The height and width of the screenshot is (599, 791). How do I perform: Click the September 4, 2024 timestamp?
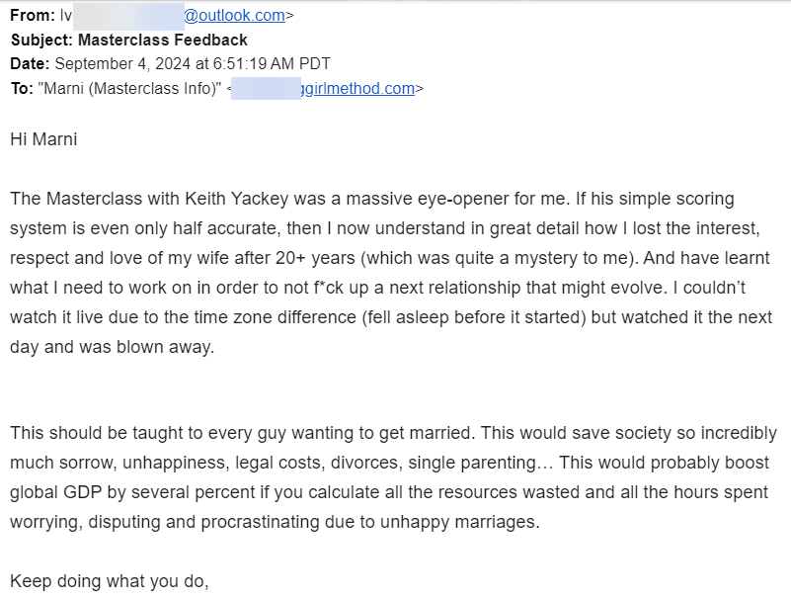pyautogui.click(x=192, y=64)
